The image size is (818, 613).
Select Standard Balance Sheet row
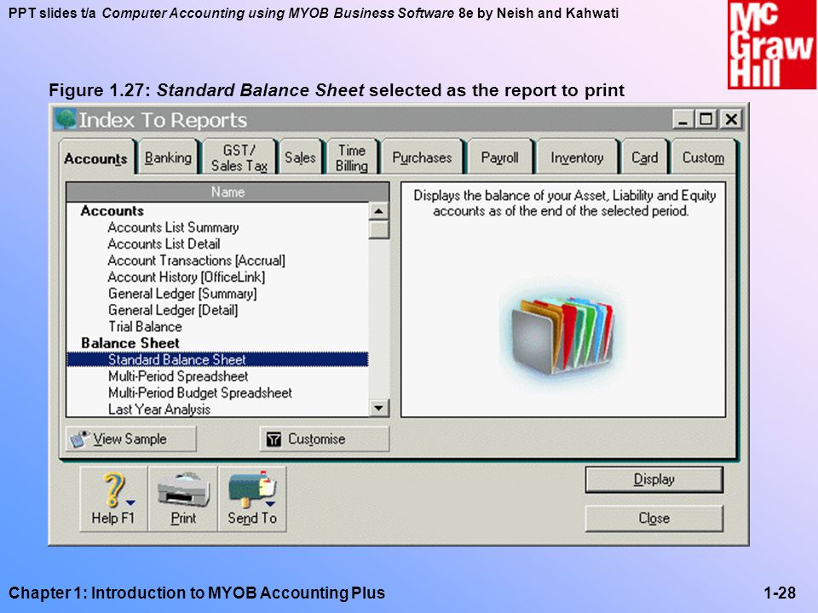click(x=217, y=359)
